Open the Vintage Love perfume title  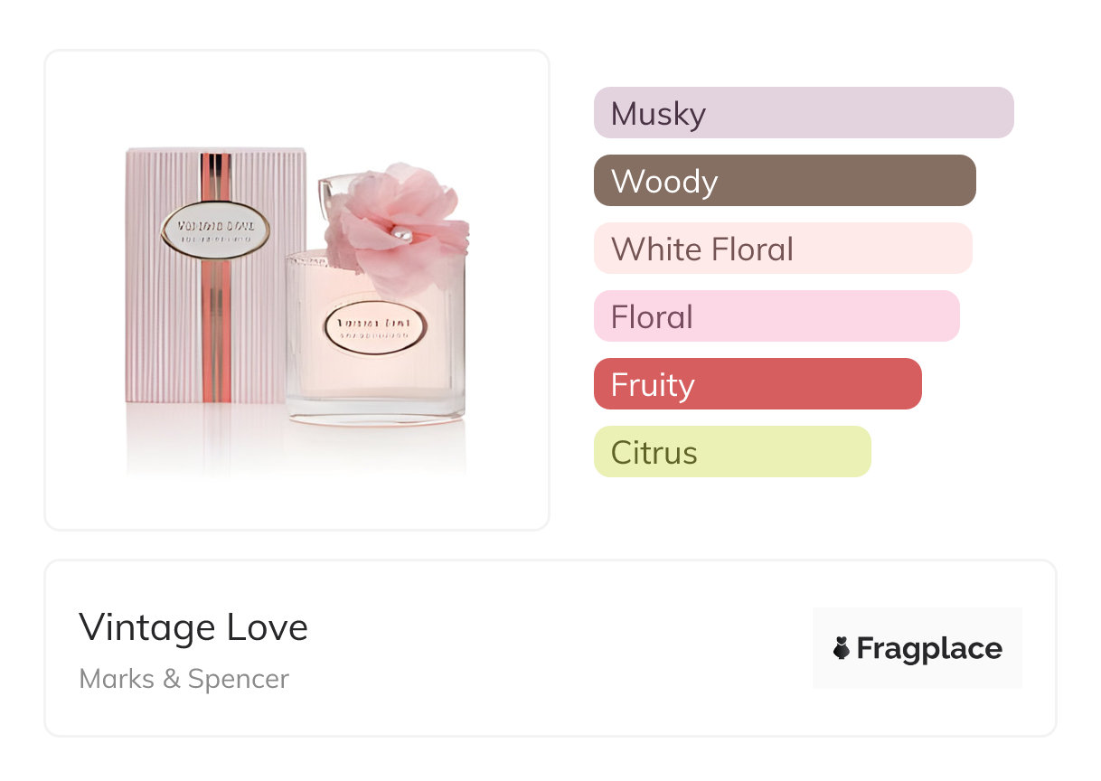tap(193, 627)
